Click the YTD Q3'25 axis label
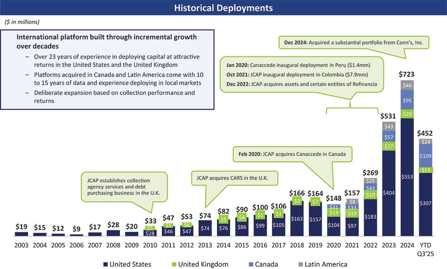This screenshot has height=269, width=447. coord(425,249)
